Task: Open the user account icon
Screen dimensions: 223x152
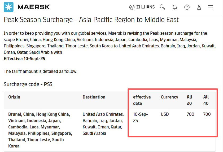Action: click(x=199, y=7)
